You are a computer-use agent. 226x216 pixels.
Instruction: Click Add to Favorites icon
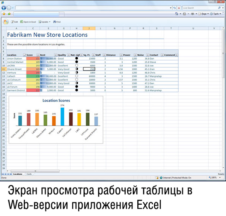pyautogui.click(x=10, y=14)
